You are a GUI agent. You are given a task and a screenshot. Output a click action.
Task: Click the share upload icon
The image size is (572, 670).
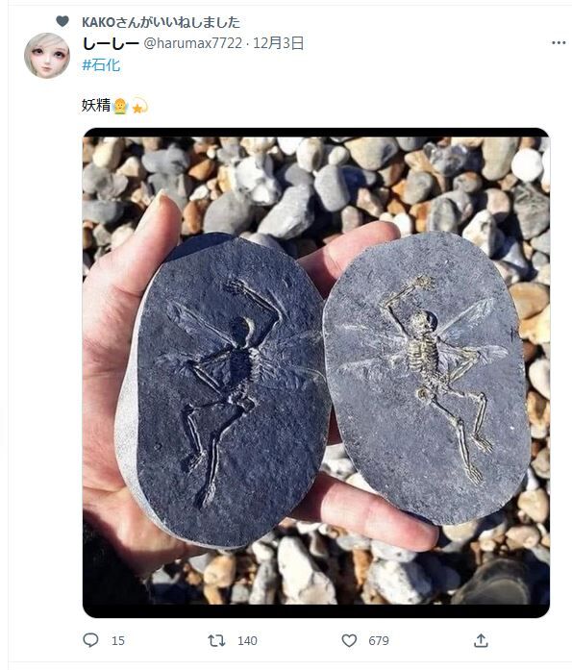(x=481, y=640)
